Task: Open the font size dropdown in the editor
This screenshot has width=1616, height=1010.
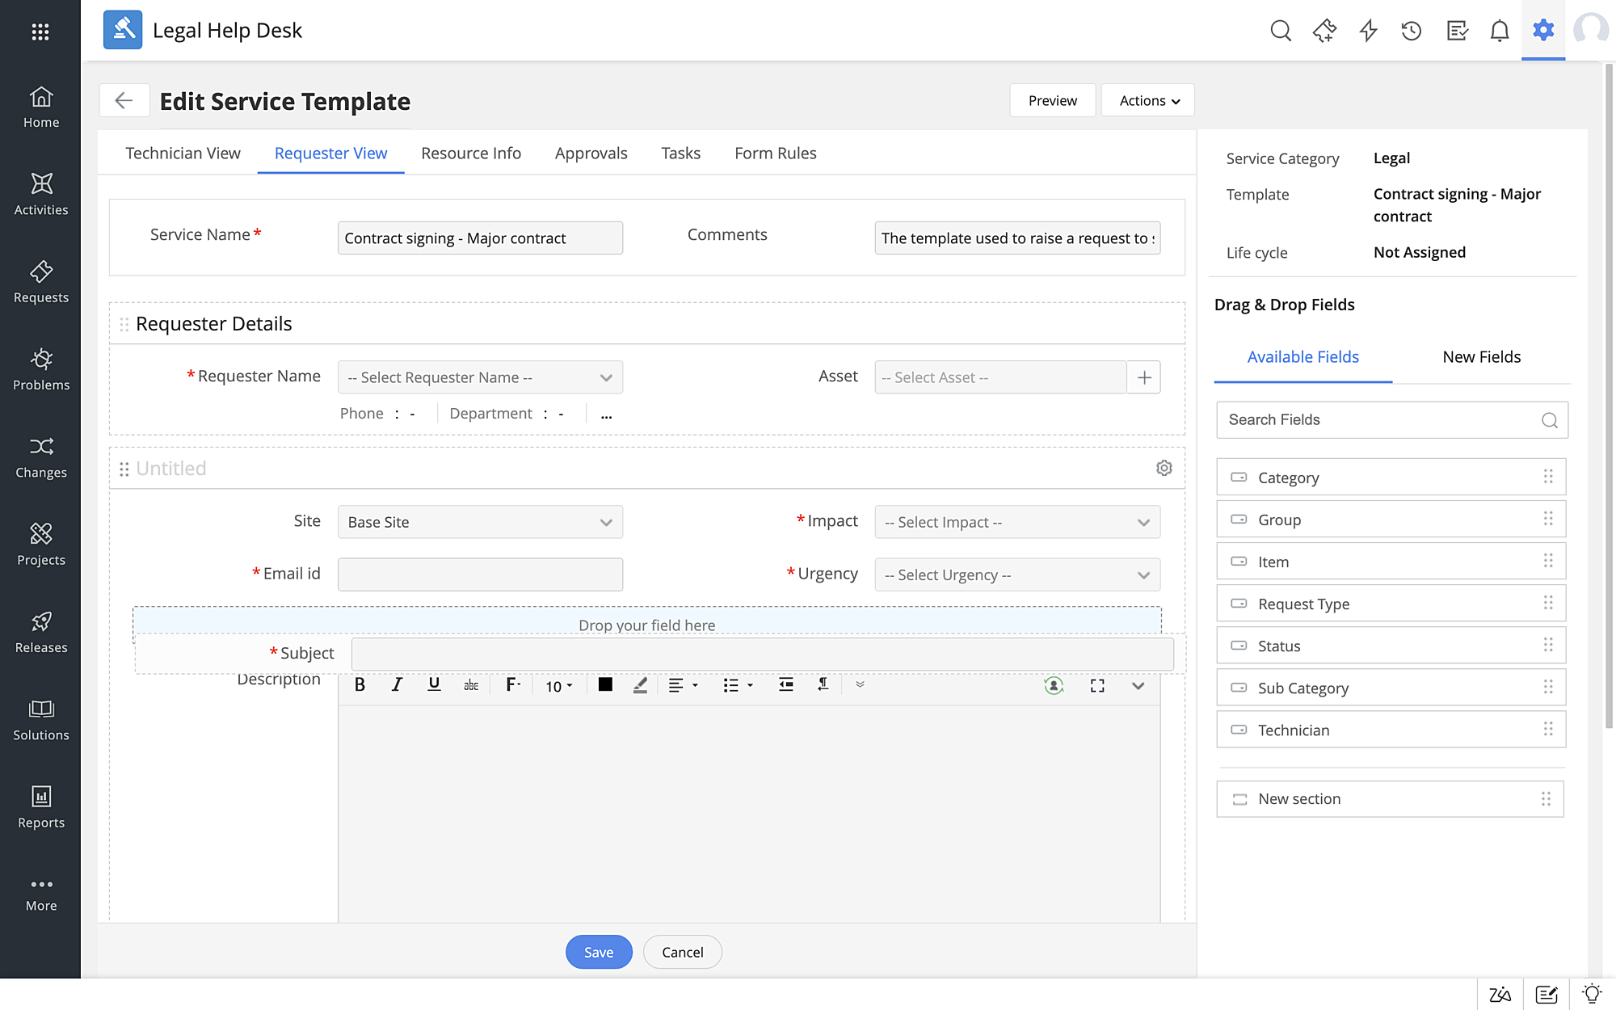Action: click(558, 685)
